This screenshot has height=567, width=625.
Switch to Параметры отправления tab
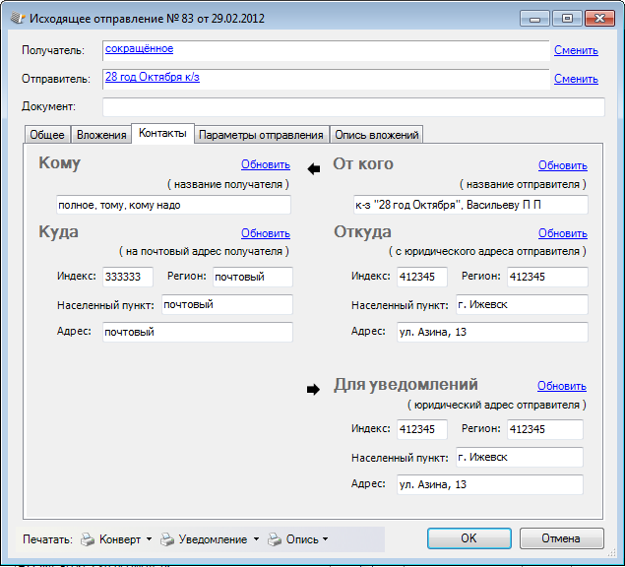261,135
